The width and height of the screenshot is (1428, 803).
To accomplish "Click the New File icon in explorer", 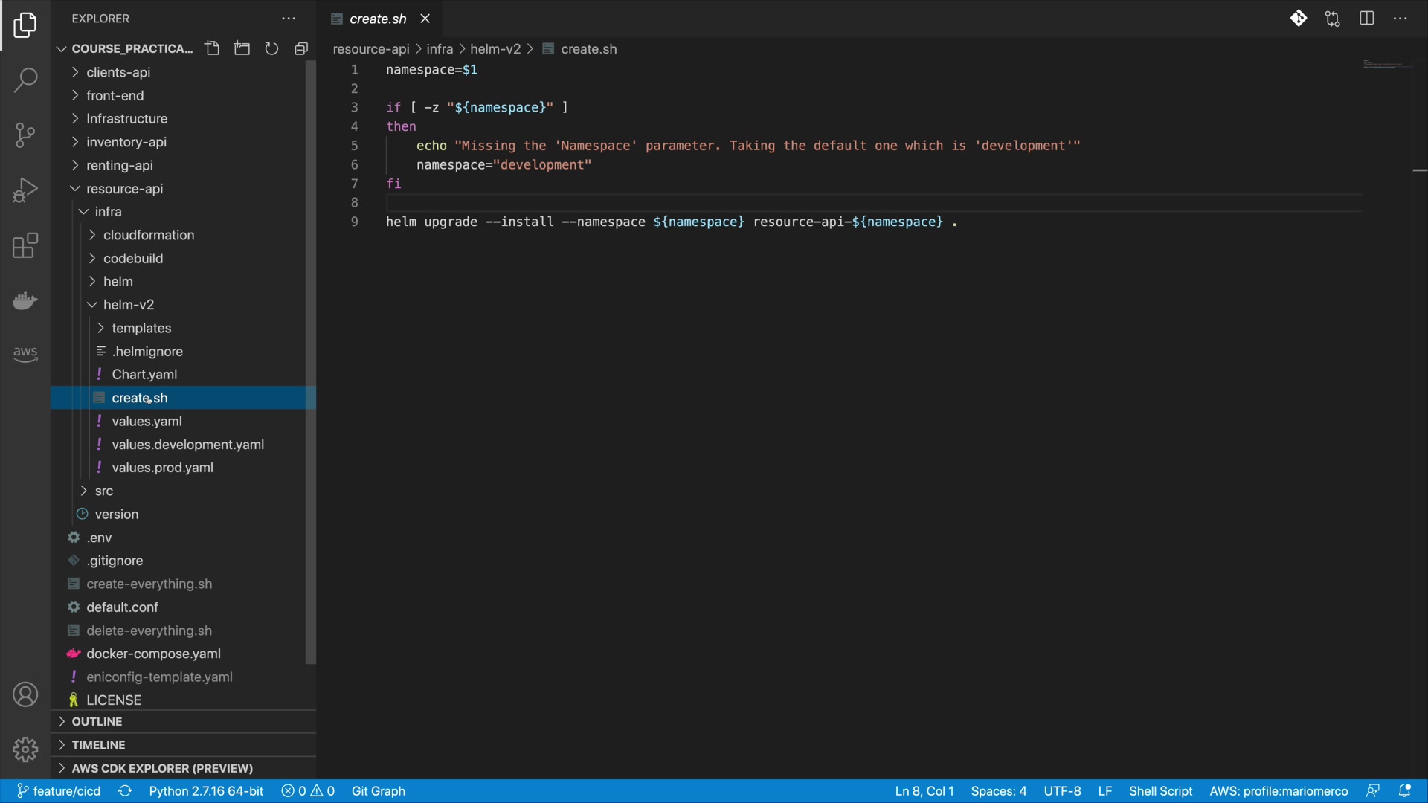I will point(213,48).
